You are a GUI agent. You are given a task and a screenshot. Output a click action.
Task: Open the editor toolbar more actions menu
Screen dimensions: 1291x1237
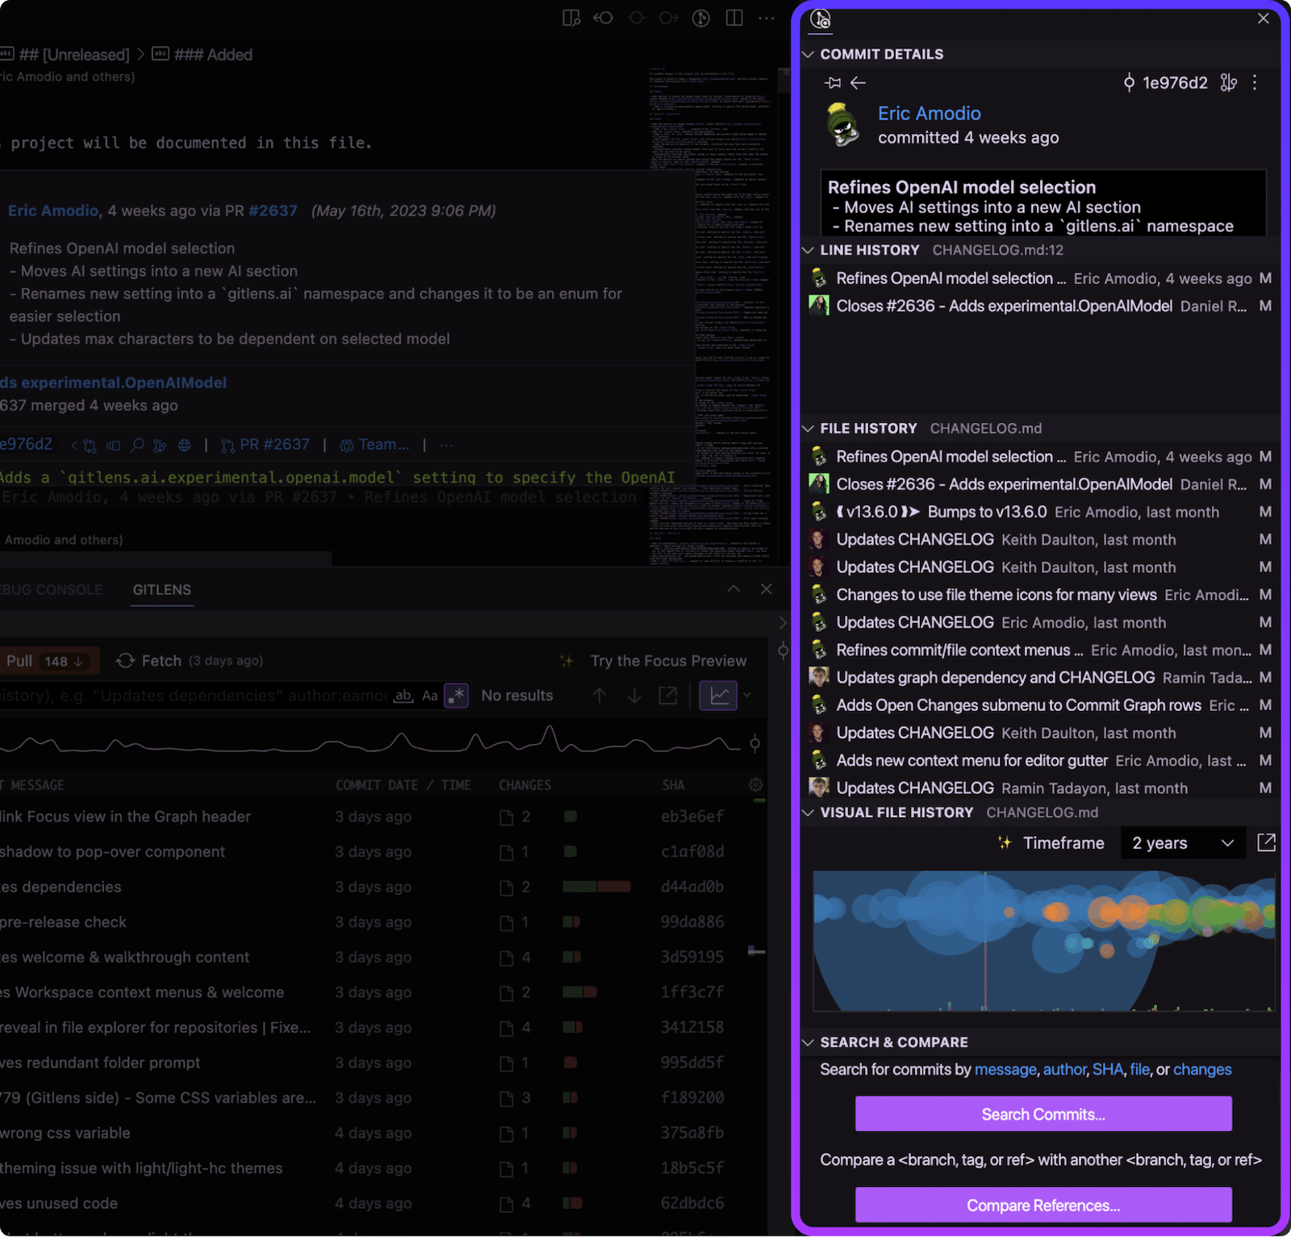(767, 18)
